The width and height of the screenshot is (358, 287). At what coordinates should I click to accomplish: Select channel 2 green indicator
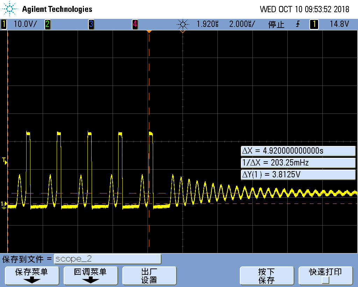click(x=47, y=24)
